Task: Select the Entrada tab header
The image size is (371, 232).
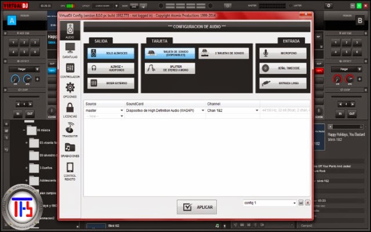Action: 291,41
